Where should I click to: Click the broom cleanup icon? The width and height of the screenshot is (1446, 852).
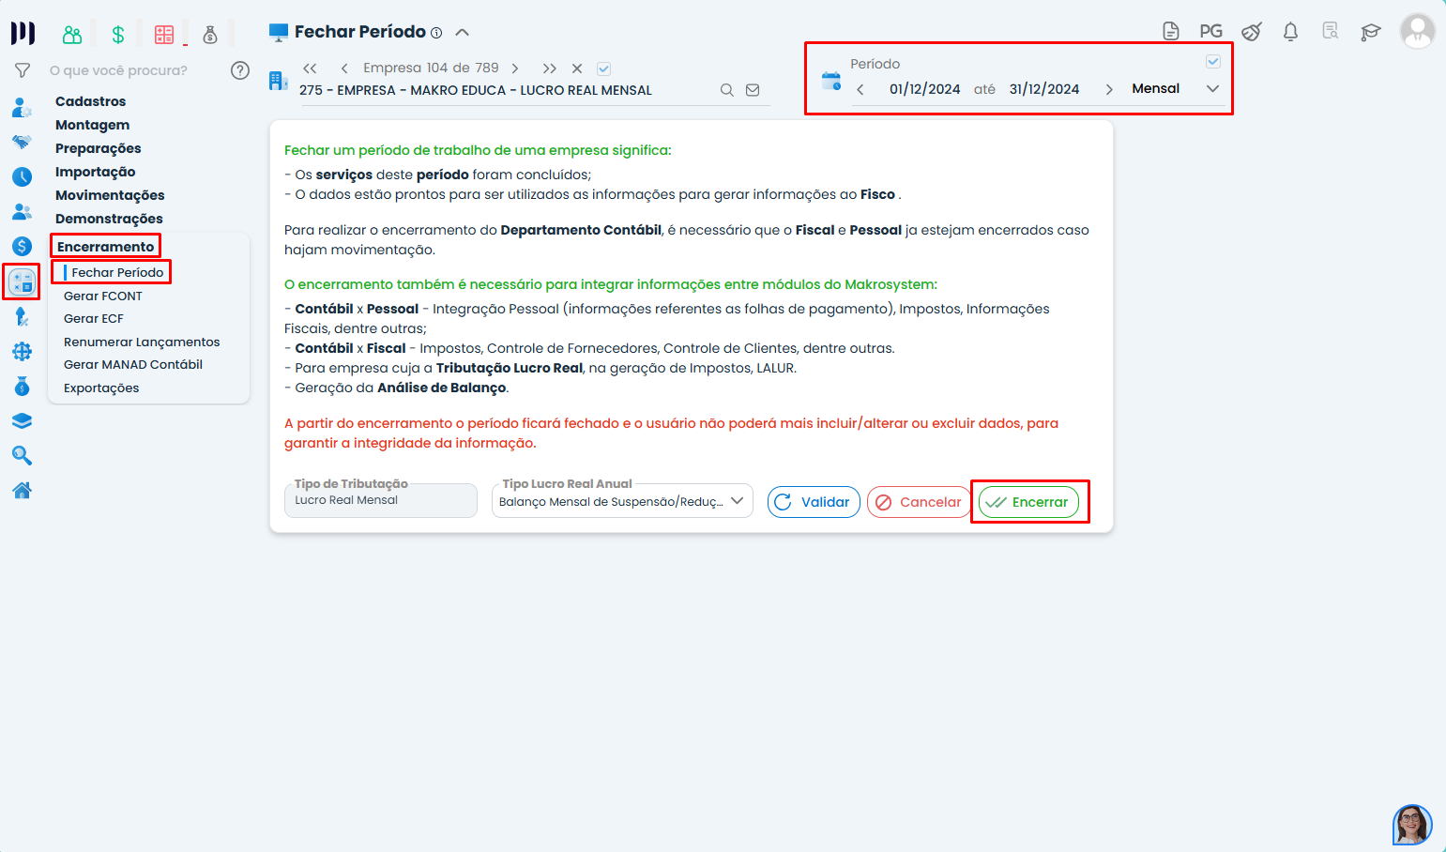[1252, 31]
